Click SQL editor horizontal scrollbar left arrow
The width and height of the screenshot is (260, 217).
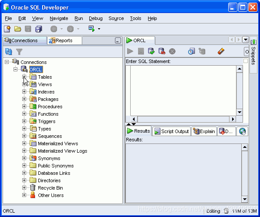134,119
